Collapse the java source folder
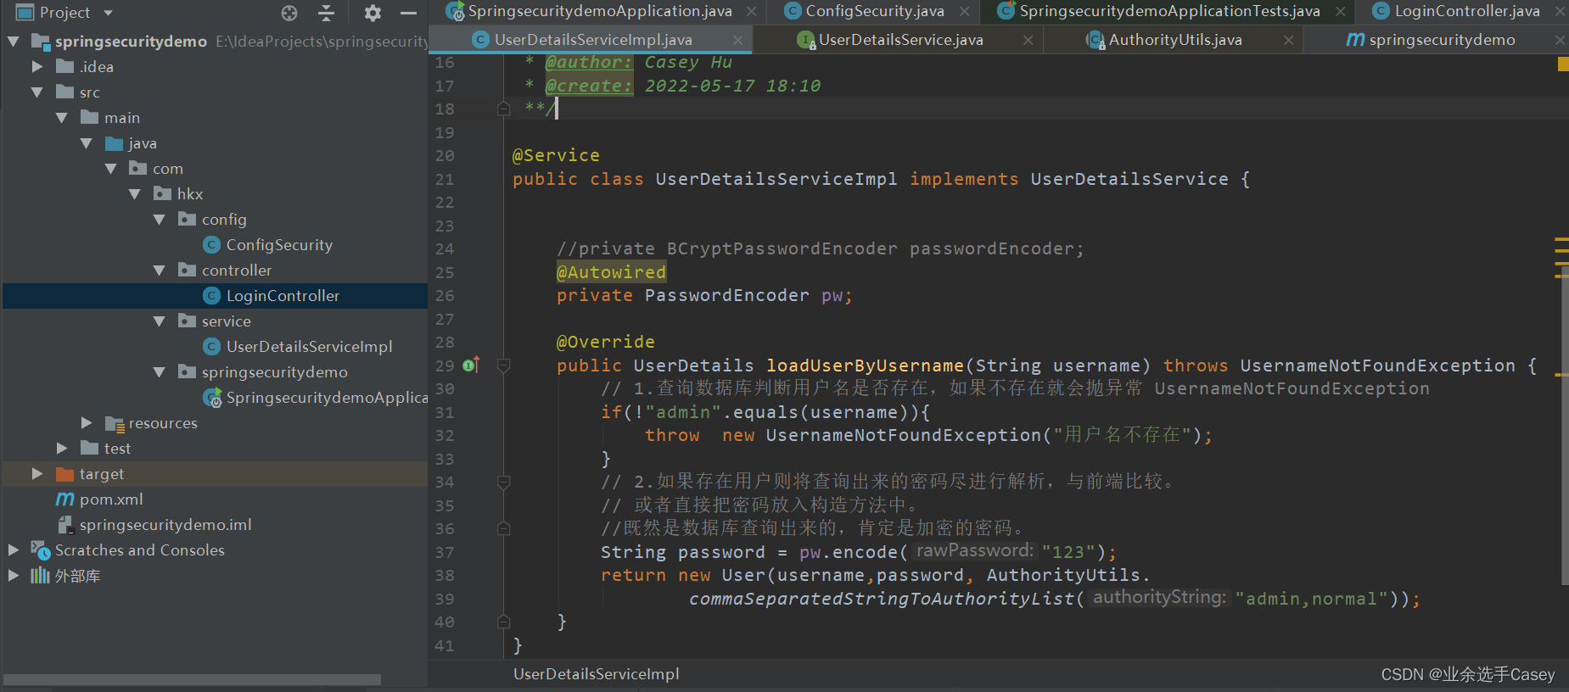The width and height of the screenshot is (1569, 692). click(87, 142)
